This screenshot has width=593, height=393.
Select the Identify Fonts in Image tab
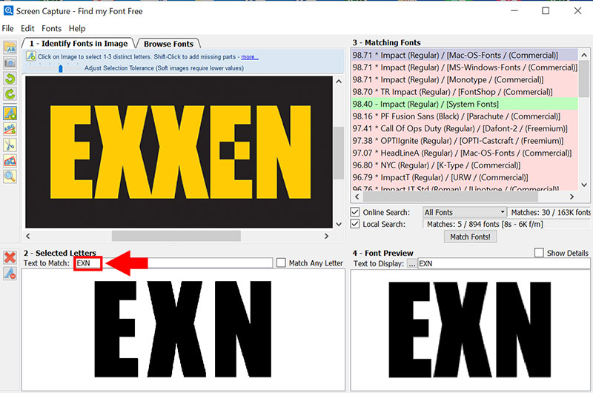[x=79, y=44]
